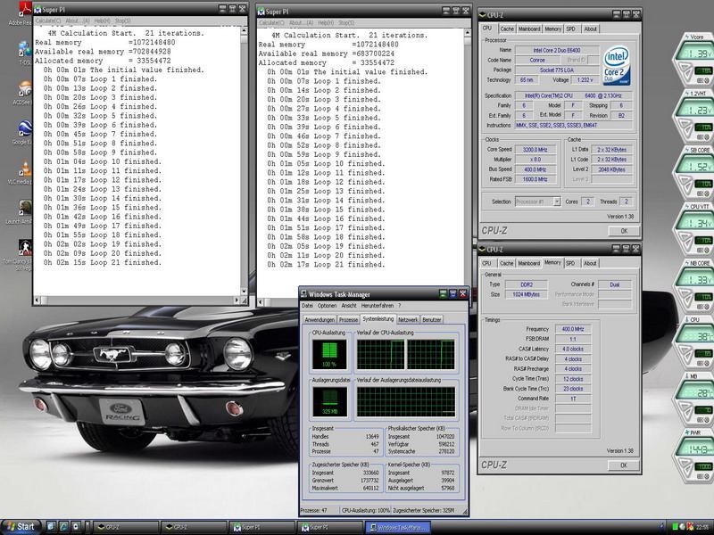Open the ACDSee desktop shortcut
Viewport: 714px width, 535px height.
25,89
